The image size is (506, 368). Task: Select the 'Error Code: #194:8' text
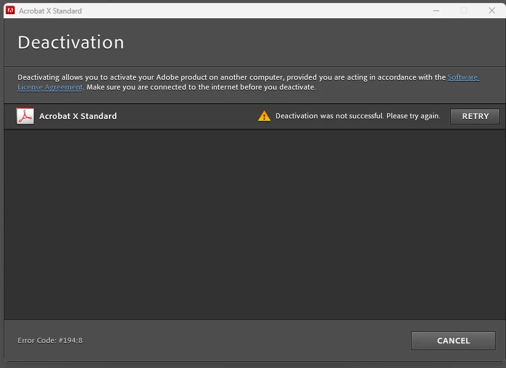tap(50, 340)
